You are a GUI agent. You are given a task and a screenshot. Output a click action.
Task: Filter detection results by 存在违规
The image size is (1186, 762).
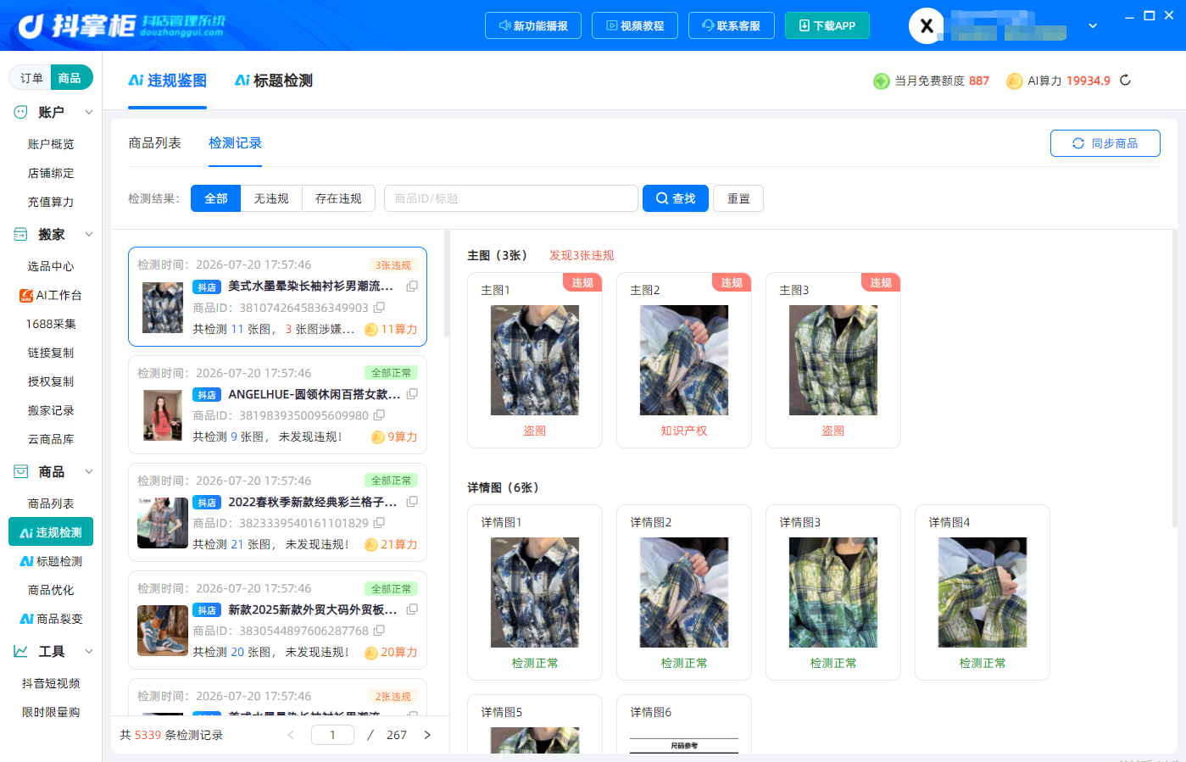pyautogui.click(x=338, y=198)
